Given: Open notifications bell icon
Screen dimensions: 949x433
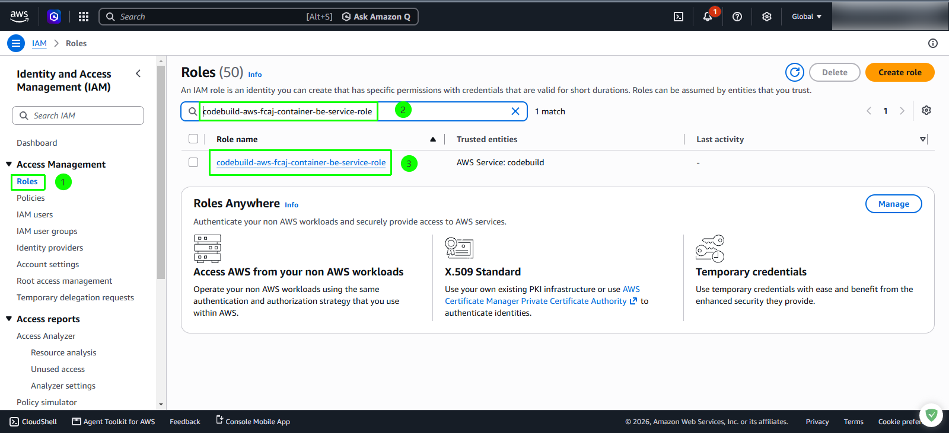Looking at the screenshot, I should [708, 17].
